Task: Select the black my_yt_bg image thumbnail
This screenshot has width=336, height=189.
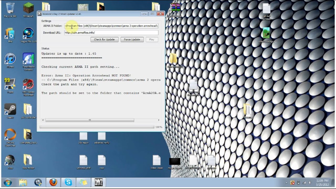Action: (175, 163)
